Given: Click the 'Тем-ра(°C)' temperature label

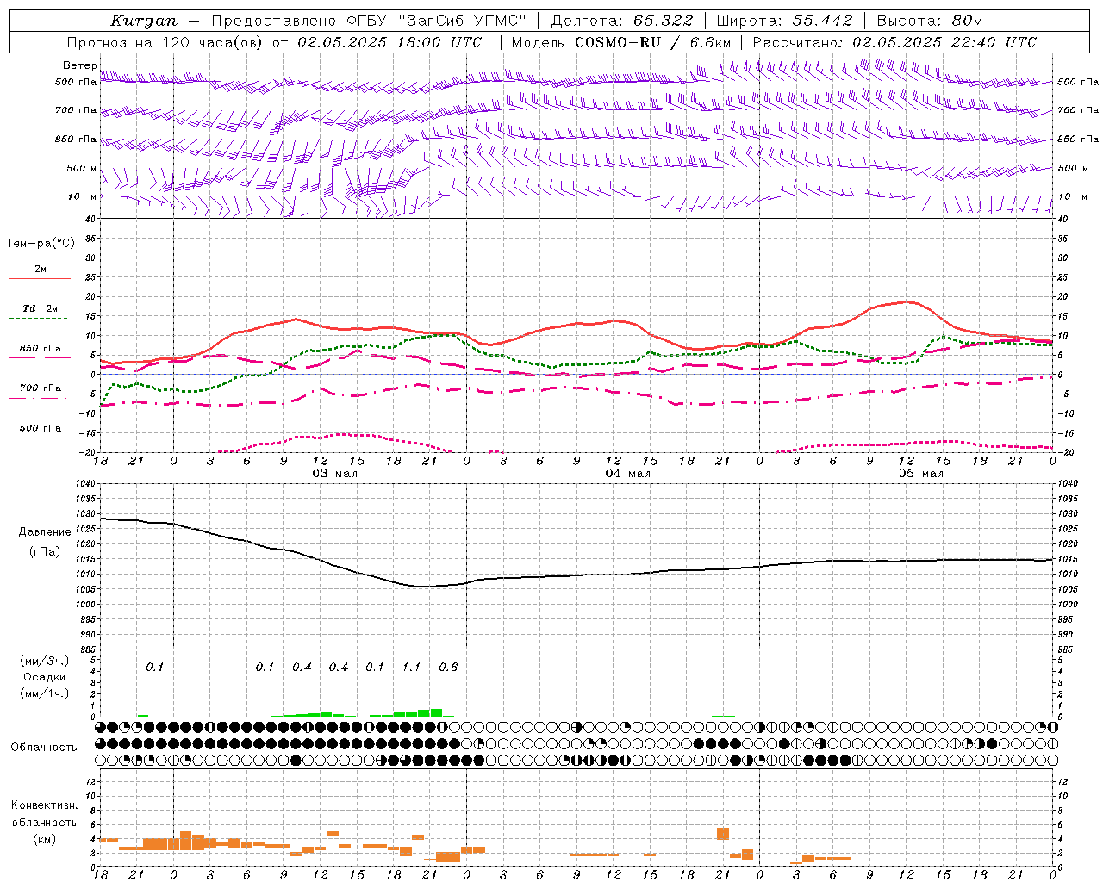Looking at the screenshot, I should 41,244.
